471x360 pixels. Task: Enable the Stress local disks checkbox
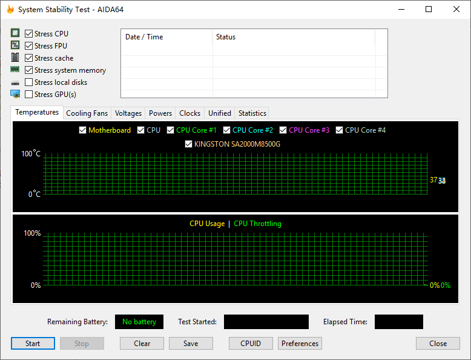(29, 82)
